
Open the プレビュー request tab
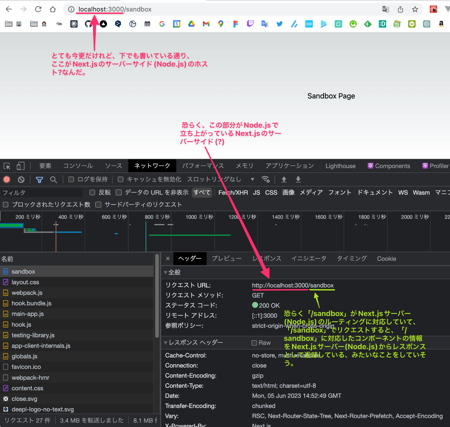point(227,259)
